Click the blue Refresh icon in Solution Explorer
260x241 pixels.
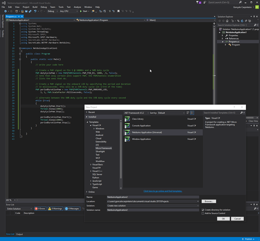(x=242, y=21)
